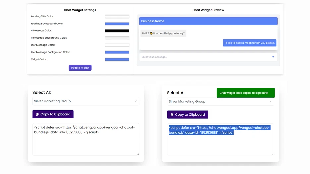Click clipboard icon in right Copy button
The width and height of the screenshot is (310, 174).
172,115
